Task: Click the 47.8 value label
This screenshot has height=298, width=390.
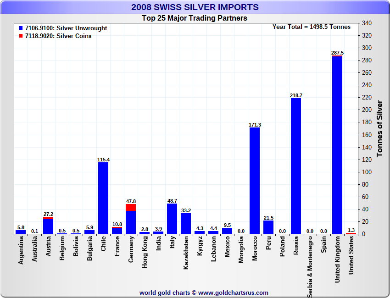Action: pyautogui.click(x=131, y=201)
